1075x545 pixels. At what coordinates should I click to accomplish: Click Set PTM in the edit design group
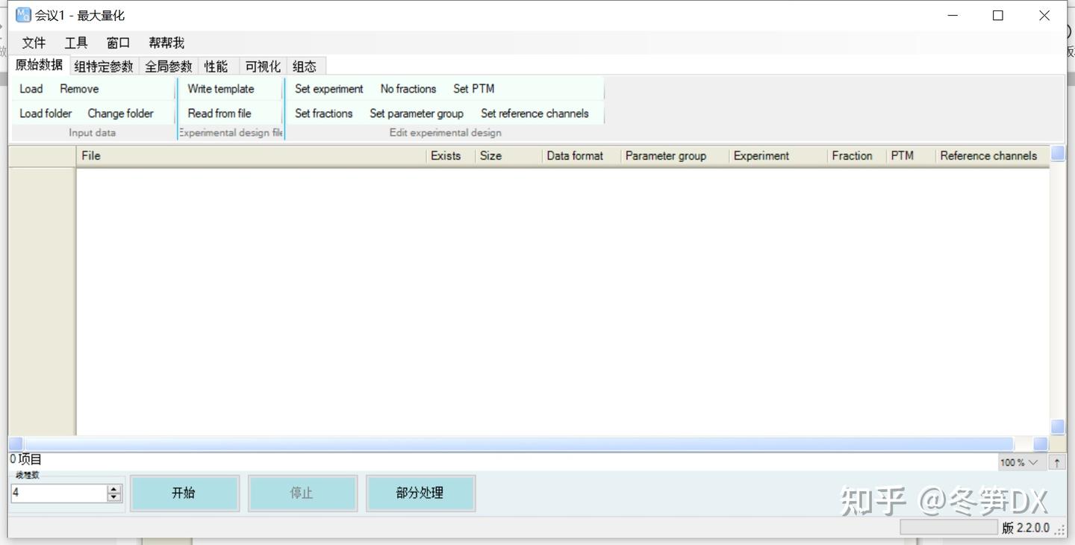473,89
